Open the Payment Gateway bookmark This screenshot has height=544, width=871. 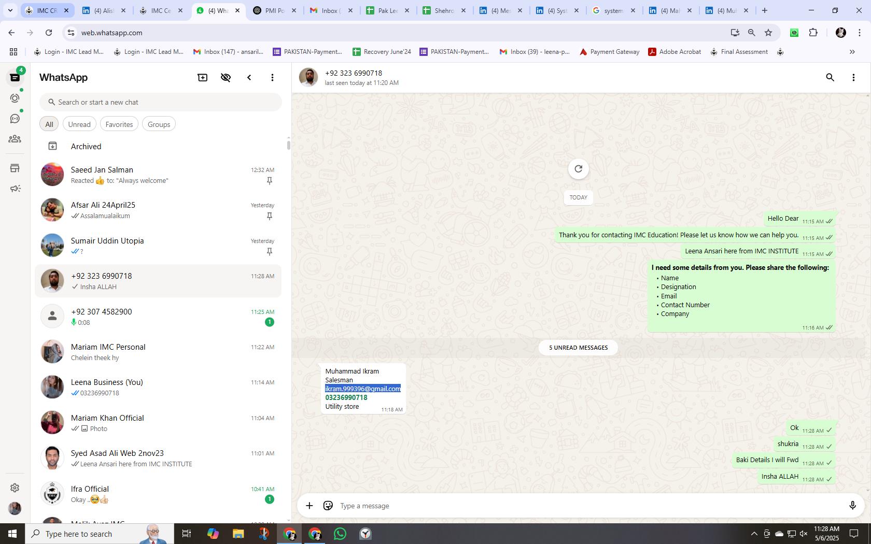[x=609, y=52]
